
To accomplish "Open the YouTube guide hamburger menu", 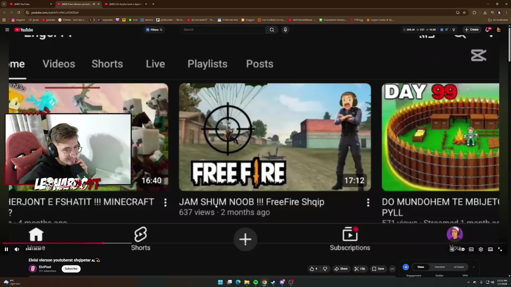I will pos(7,29).
